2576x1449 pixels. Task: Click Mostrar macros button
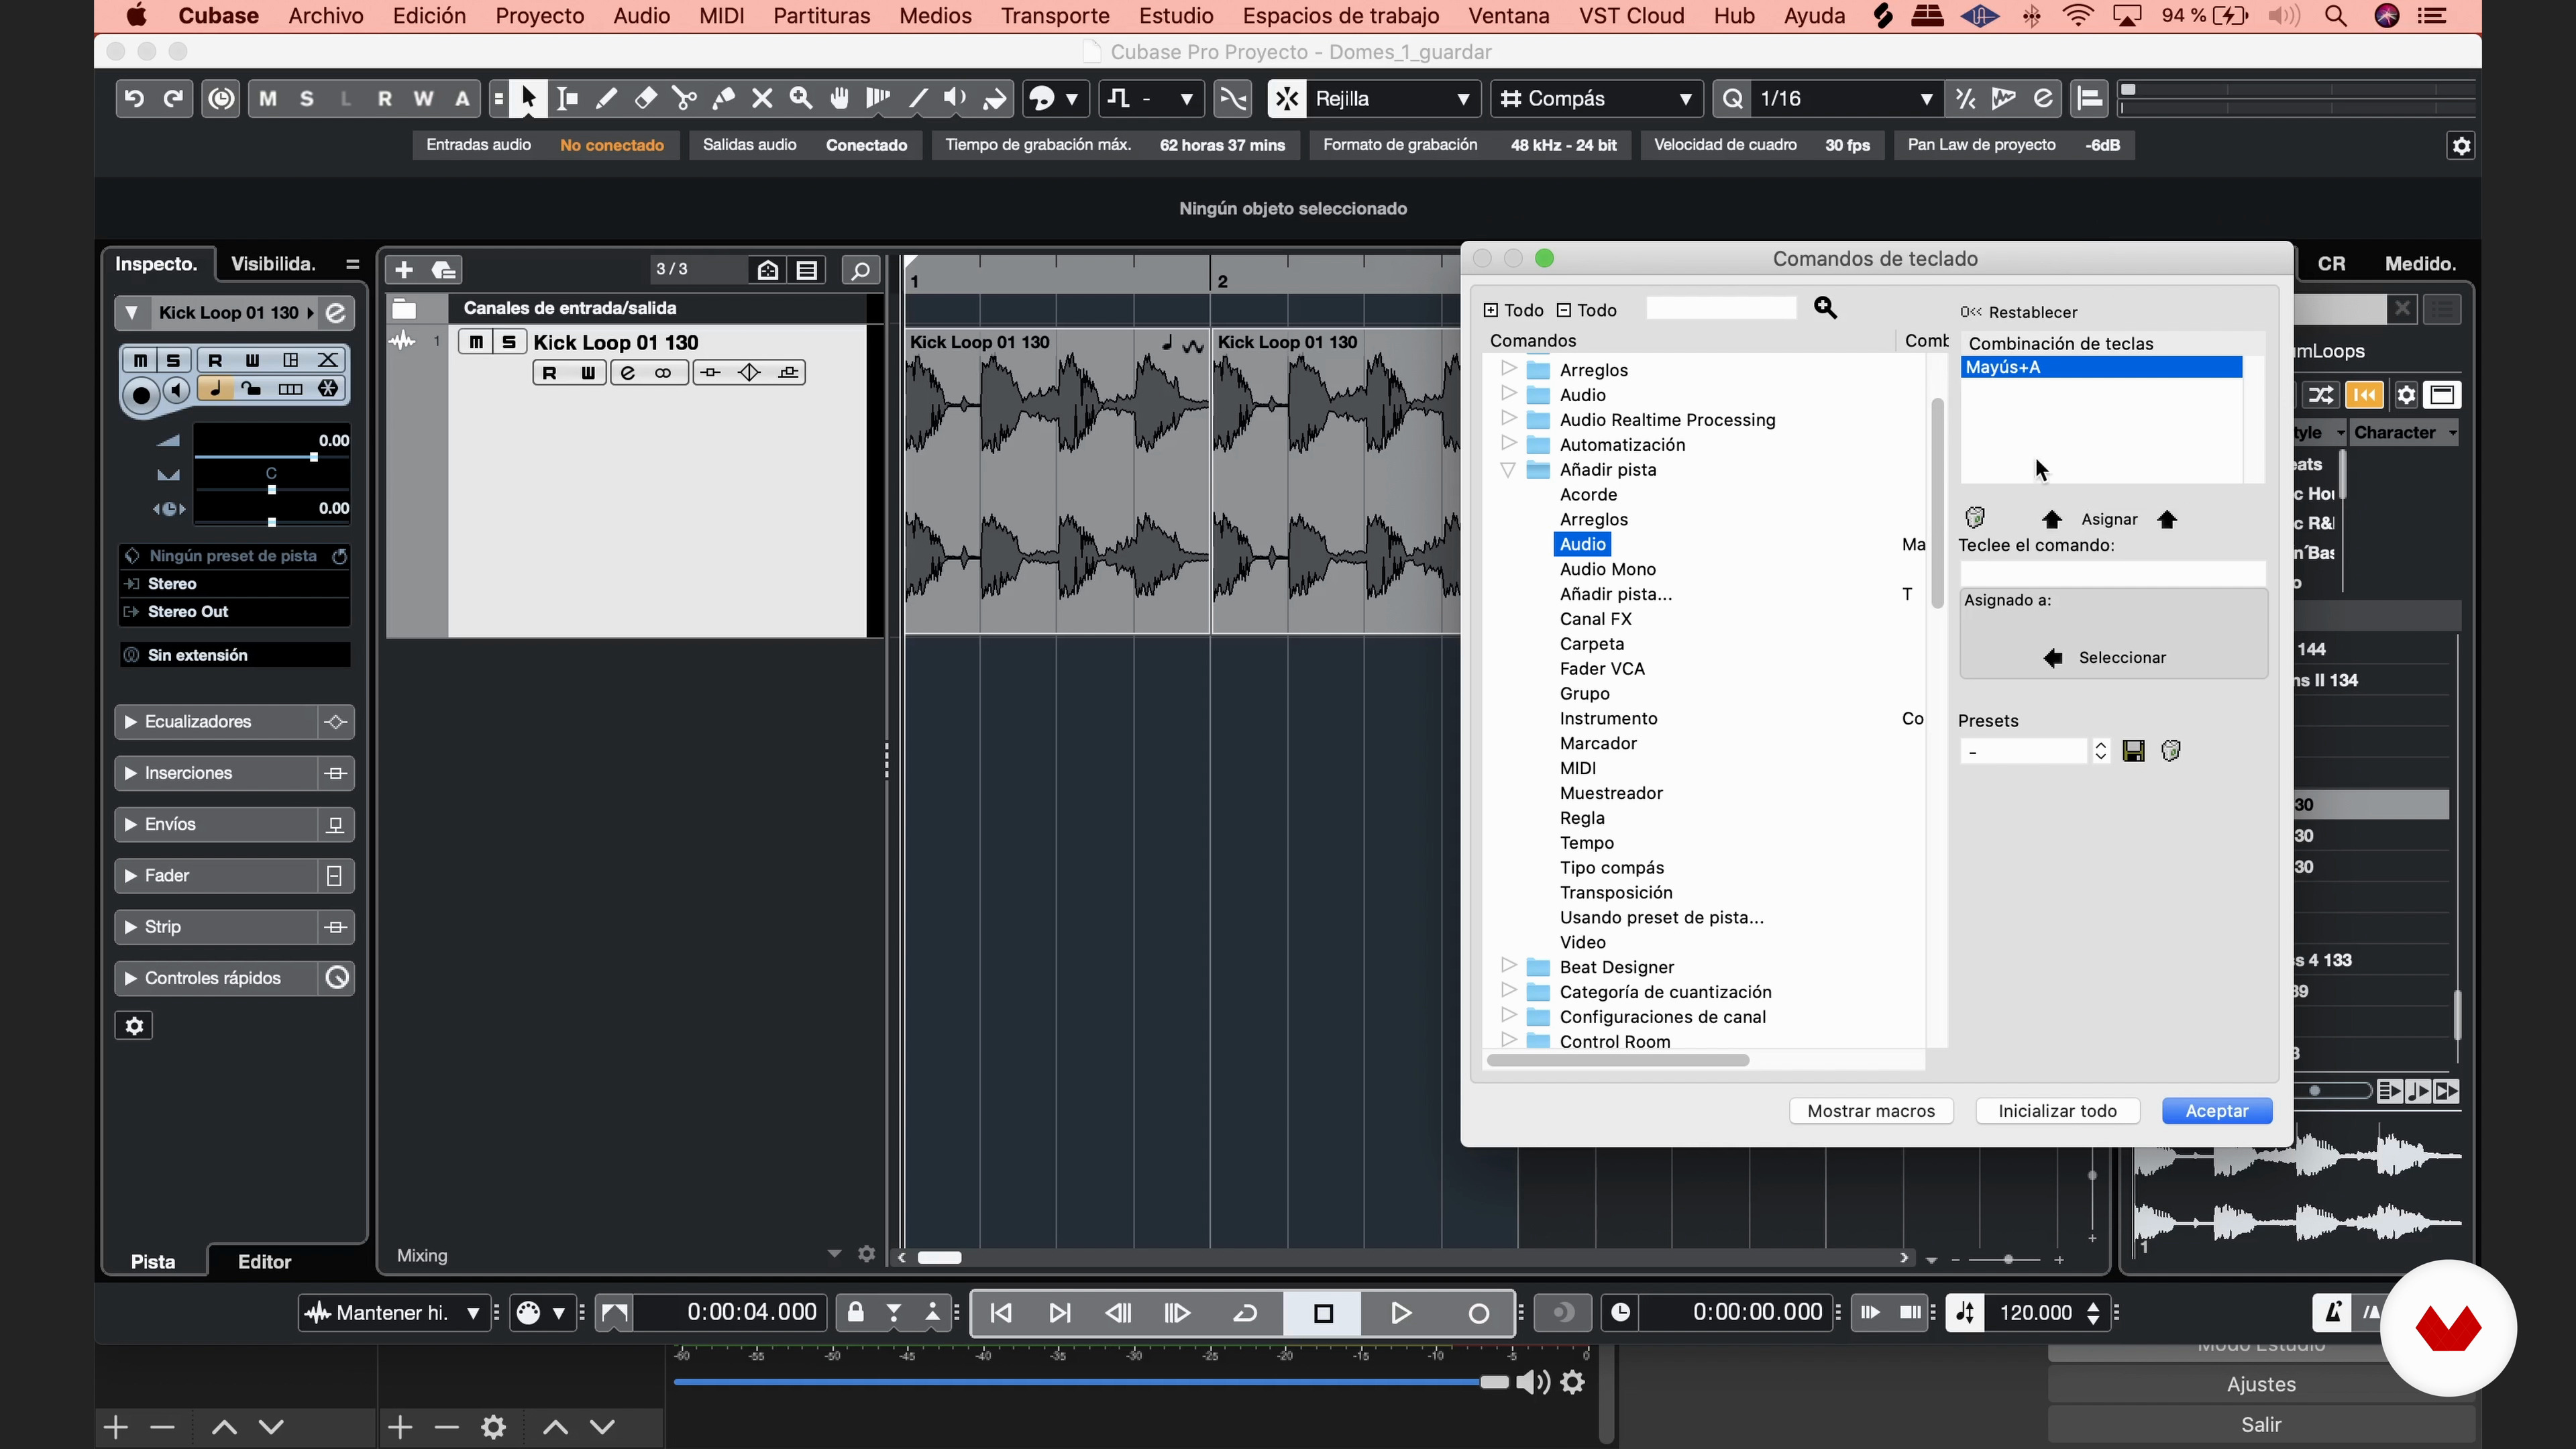tap(1871, 1111)
